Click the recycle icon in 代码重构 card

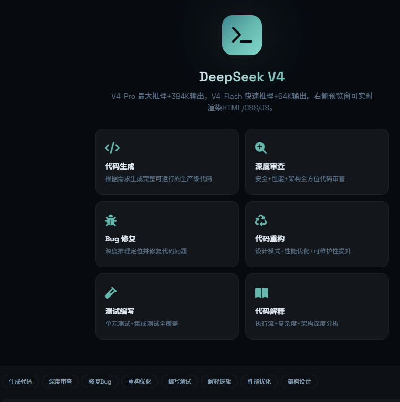(x=261, y=220)
